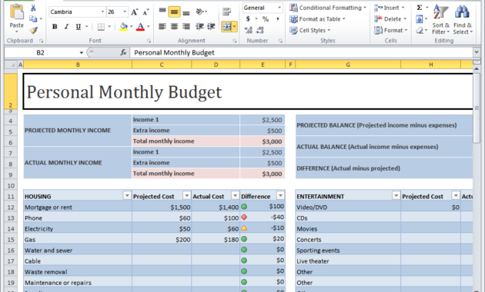Apply Comma Style
Image resolution: width=485 pixels, height=292 pixels.
click(x=278, y=19)
